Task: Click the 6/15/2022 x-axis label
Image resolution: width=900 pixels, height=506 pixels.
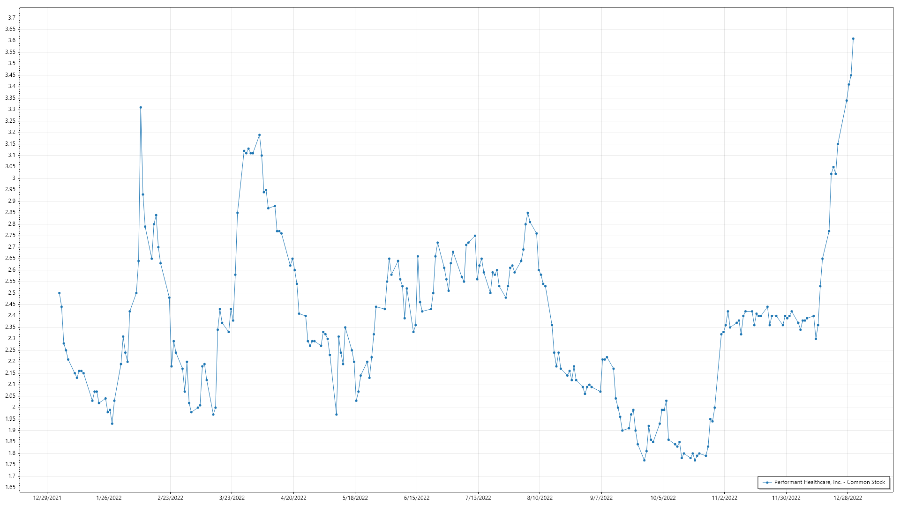Action: pyautogui.click(x=417, y=498)
